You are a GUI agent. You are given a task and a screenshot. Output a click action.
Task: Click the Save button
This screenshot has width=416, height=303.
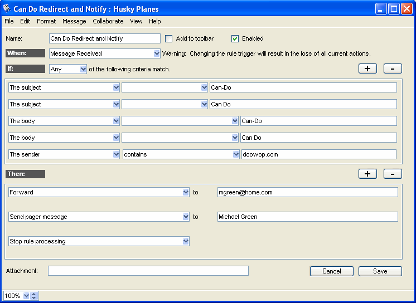380,271
